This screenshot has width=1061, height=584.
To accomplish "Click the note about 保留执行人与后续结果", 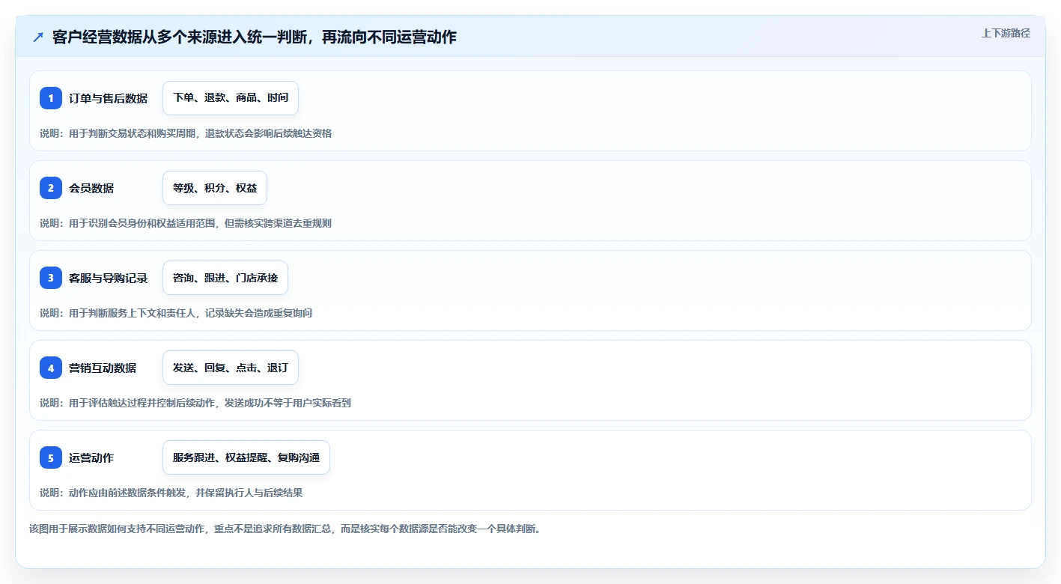I will point(171,493).
